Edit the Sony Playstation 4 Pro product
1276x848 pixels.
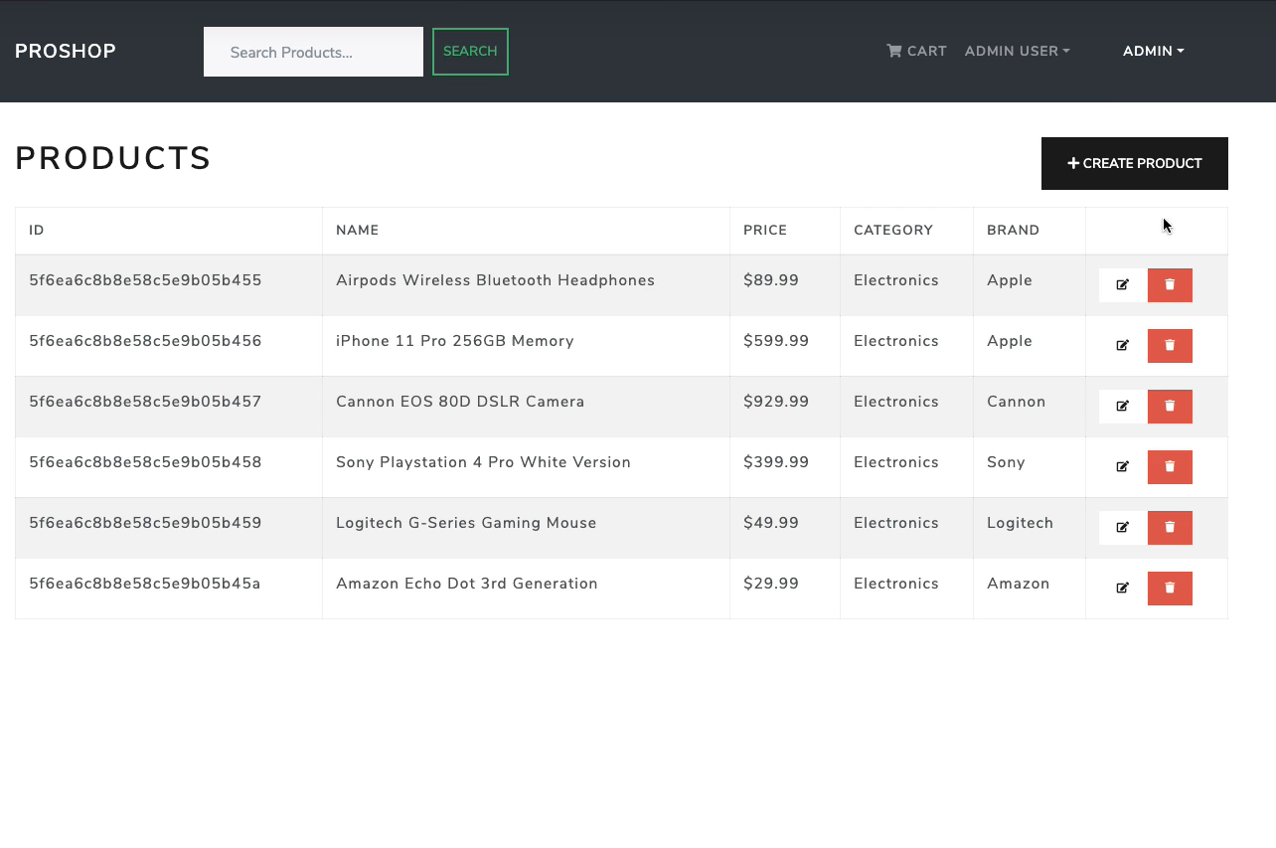click(x=1122, y=466)
